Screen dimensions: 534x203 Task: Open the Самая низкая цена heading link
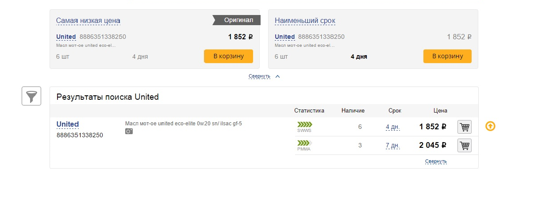(88, 21)
